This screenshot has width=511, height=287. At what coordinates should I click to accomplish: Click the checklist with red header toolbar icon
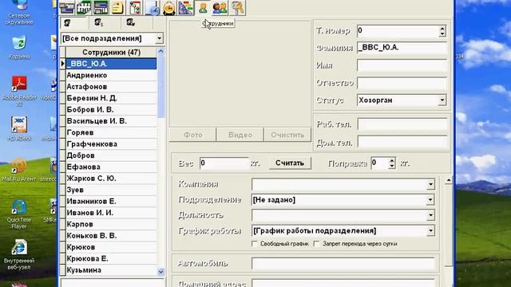135,8
